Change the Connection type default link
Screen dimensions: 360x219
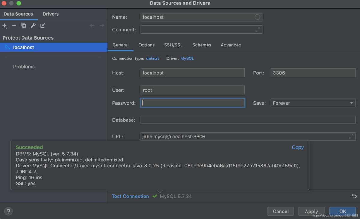[152, 58]
